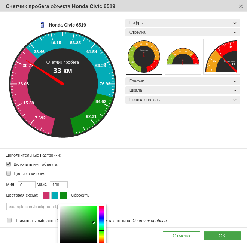247x243 pixels.
Task: Expand the График section
Action: [x=183, y=81]
